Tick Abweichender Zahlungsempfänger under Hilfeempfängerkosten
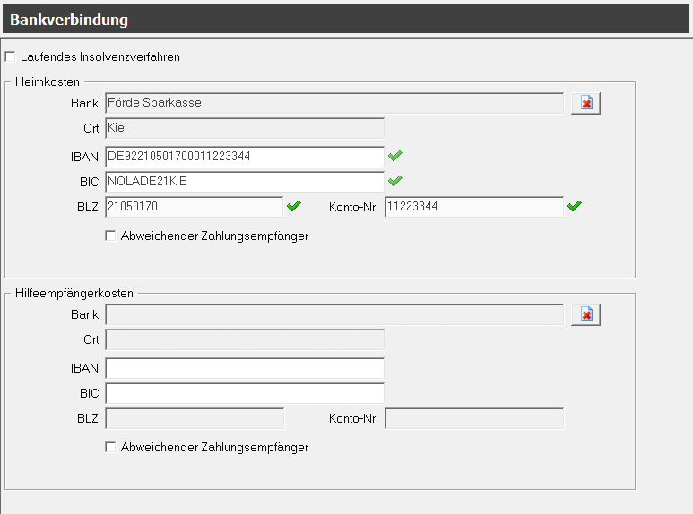The height and width of the screenshot is (514, 693). 110,448
